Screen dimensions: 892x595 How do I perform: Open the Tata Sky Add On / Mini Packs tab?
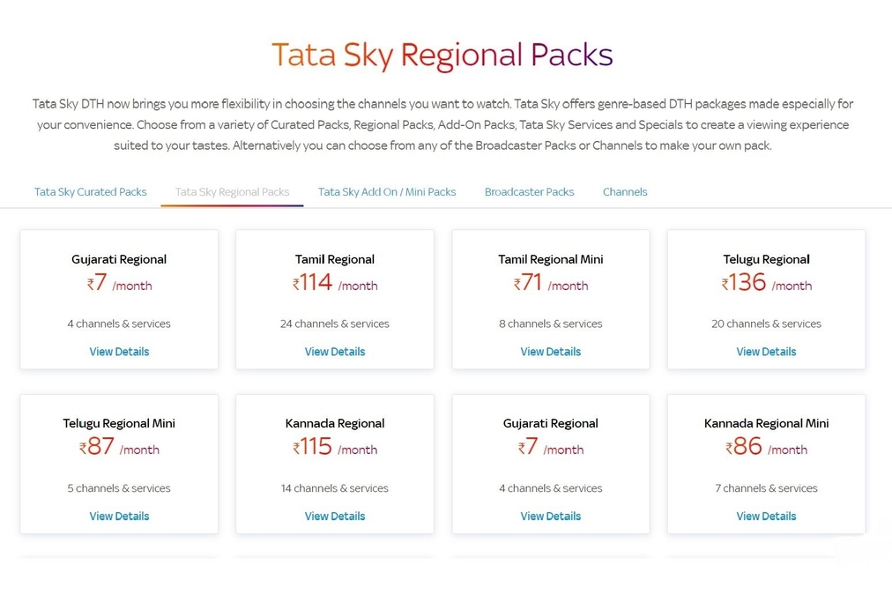click(387, 191)
